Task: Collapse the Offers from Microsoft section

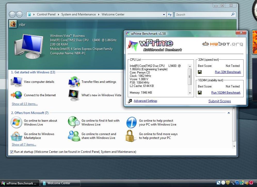Action: coord(229,113)
